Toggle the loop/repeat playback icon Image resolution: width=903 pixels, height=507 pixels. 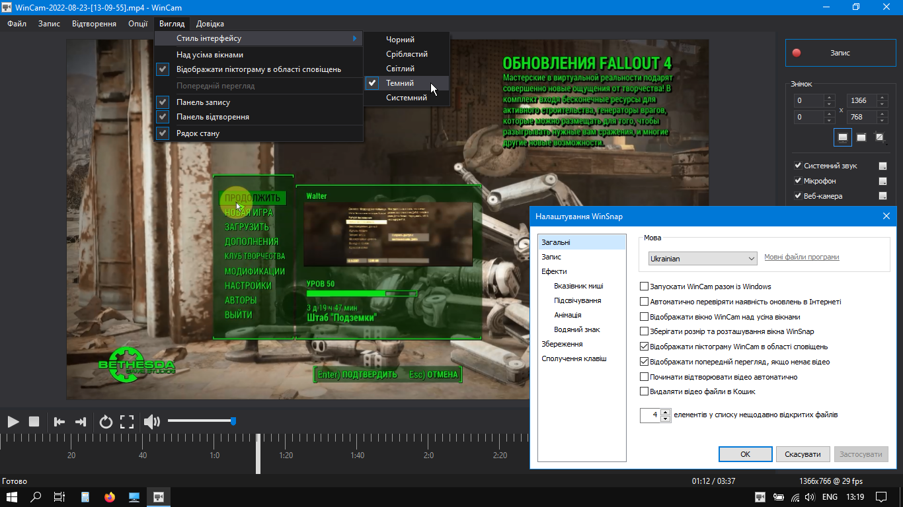pyautogui.click(x=106, y=421)
